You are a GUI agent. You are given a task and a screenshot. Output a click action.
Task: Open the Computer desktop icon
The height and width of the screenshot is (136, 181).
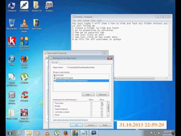[12, 7]
